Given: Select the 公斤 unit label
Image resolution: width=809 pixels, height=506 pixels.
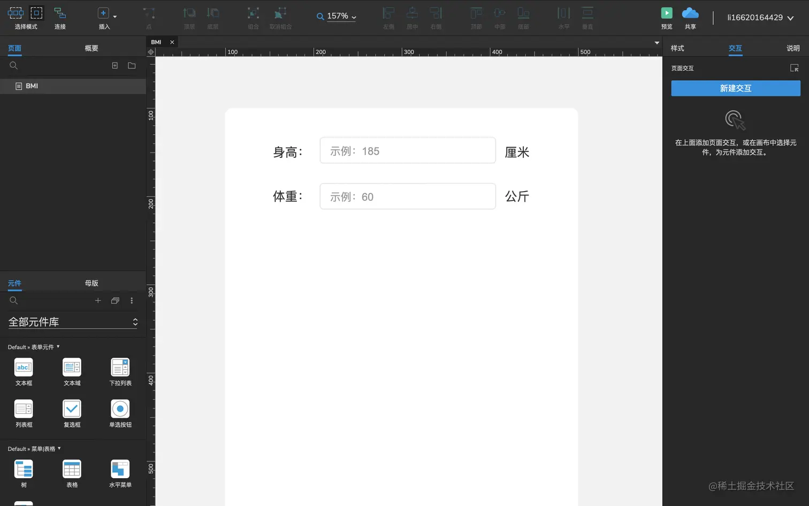Looking at the screenshot, I should [x=517, y=197].
